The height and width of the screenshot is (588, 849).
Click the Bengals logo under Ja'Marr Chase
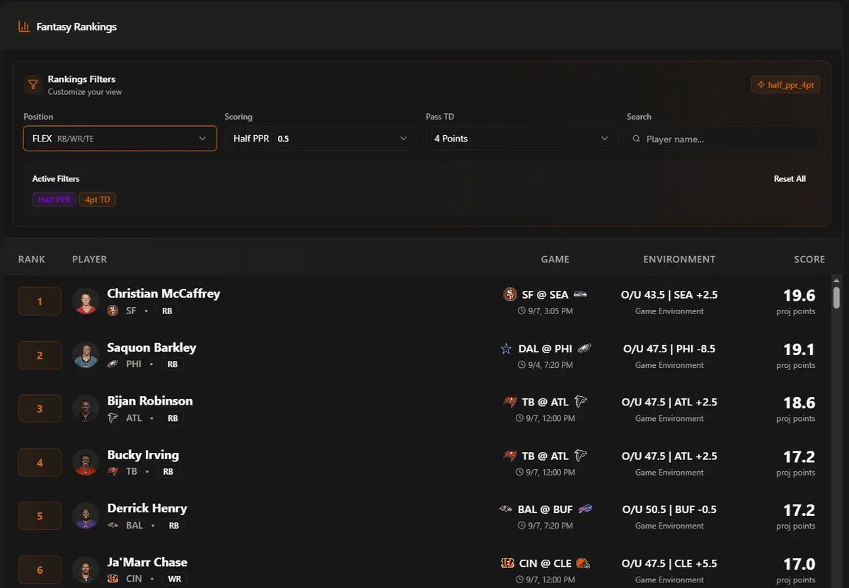[x=112, y=579]
